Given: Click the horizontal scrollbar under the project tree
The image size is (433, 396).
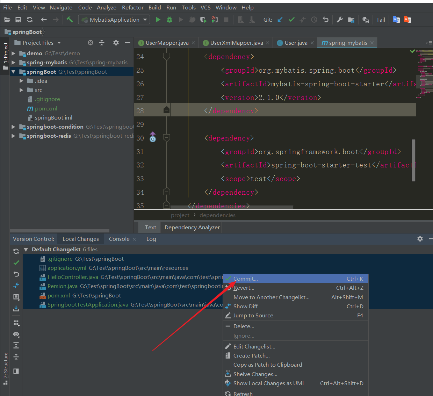Looking at the screenshot, I should (59, 230).
